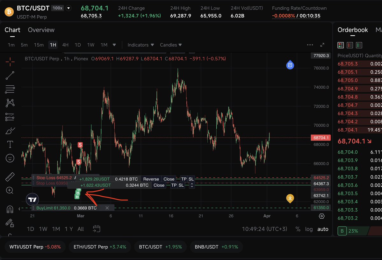Pick the brush drawing tool

pos(10,131)
